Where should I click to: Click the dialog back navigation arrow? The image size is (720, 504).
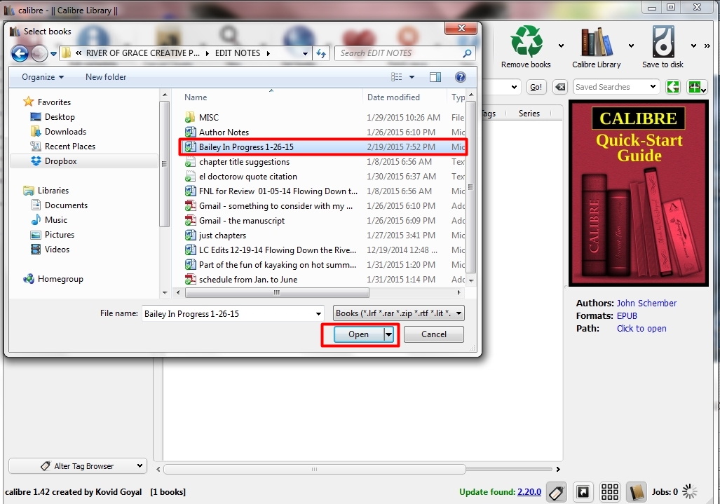pyautogui.click(x=20, y=53)
